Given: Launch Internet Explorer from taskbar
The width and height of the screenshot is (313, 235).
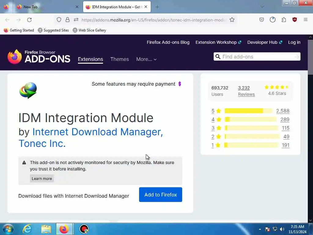Looking at the screenshot, I should pyautogui.click(x=27, y=229).
